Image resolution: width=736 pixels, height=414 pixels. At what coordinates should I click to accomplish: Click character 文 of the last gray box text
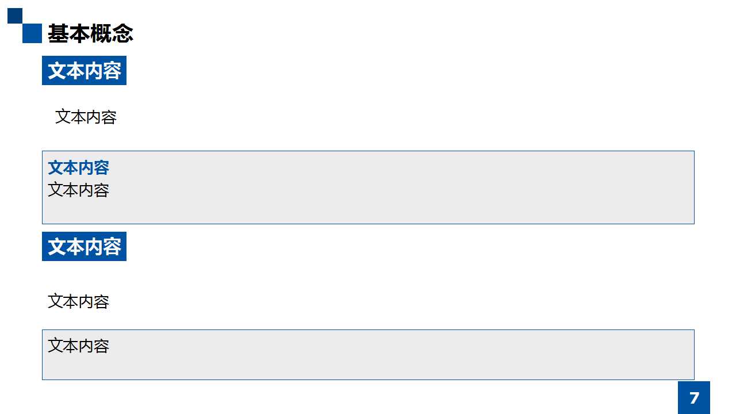click(55, 346)
